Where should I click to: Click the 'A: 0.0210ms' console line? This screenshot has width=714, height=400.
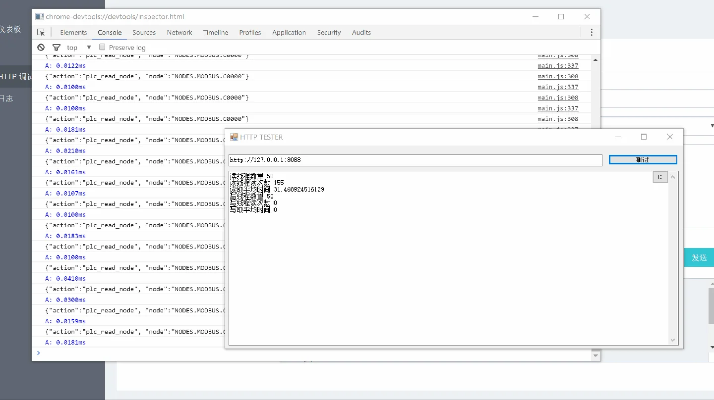[x=65, y=150]
